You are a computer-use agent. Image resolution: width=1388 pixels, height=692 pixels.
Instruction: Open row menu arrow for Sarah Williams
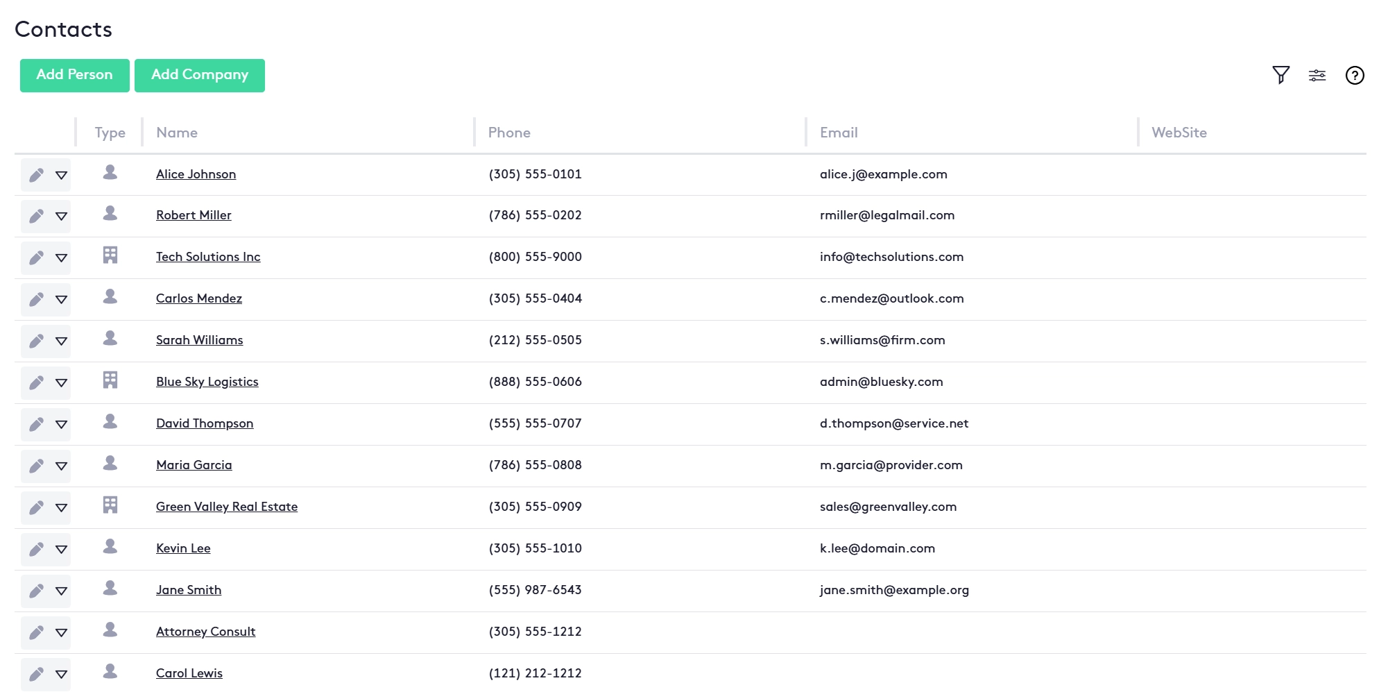[61, 341]
